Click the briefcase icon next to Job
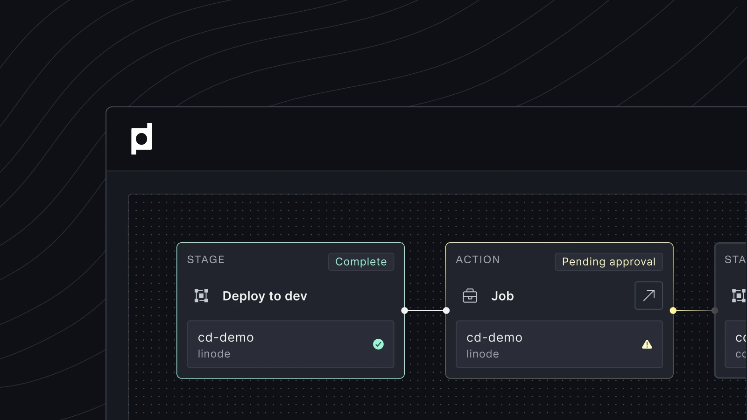747x420 pixels. [470, 296]
